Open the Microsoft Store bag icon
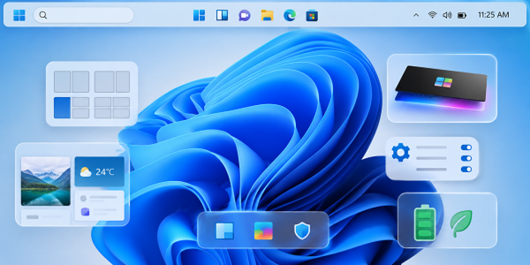The width and height of the screenshot is (530, 265). point(312,16)
